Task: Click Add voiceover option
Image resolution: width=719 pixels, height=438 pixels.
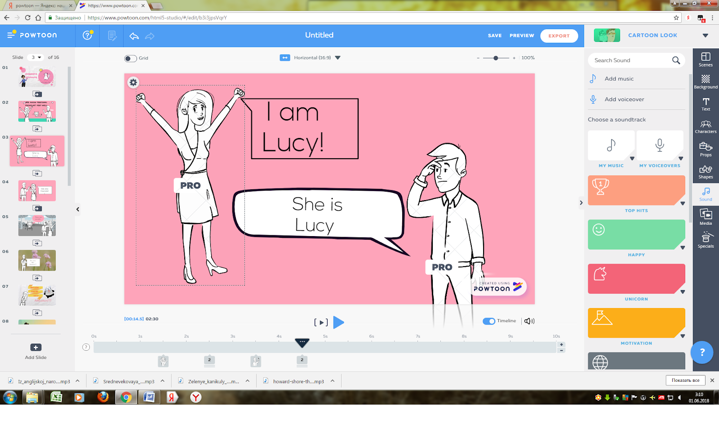Action: pyautogui.click(x=624, y=99)
